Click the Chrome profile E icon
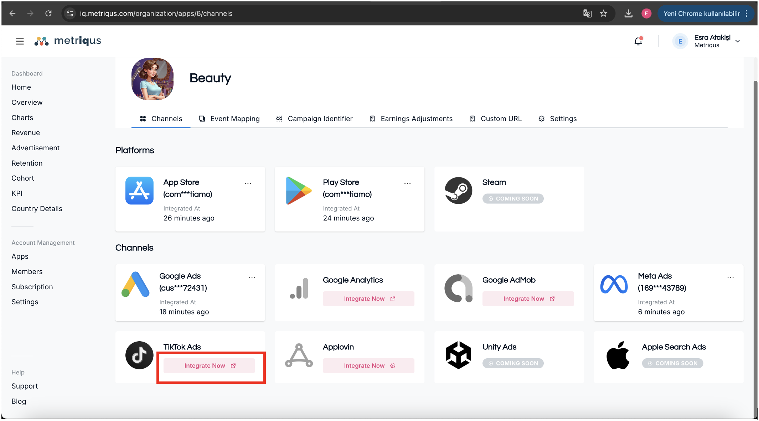The width and height of the screenshot is (759, 421). click(646, 14)
